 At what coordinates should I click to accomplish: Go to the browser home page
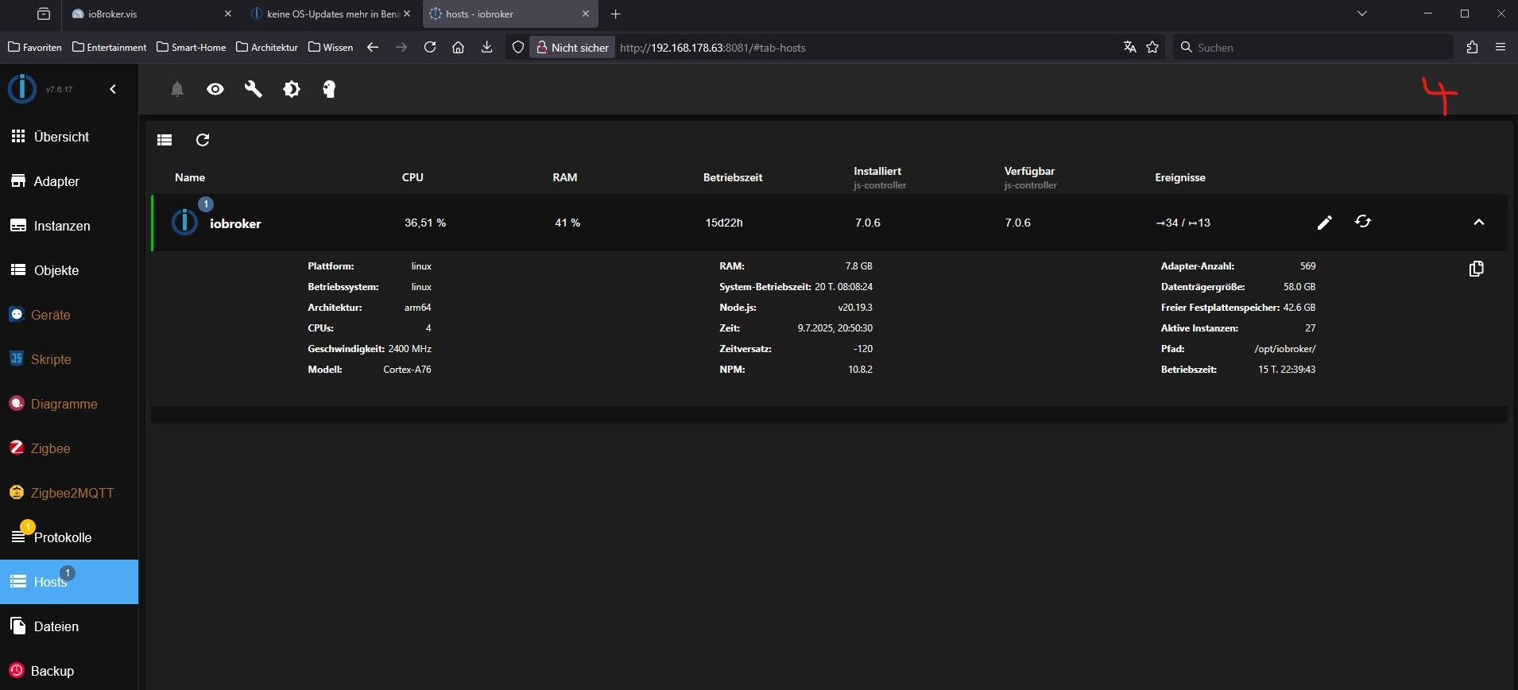[x=459, y=48]
